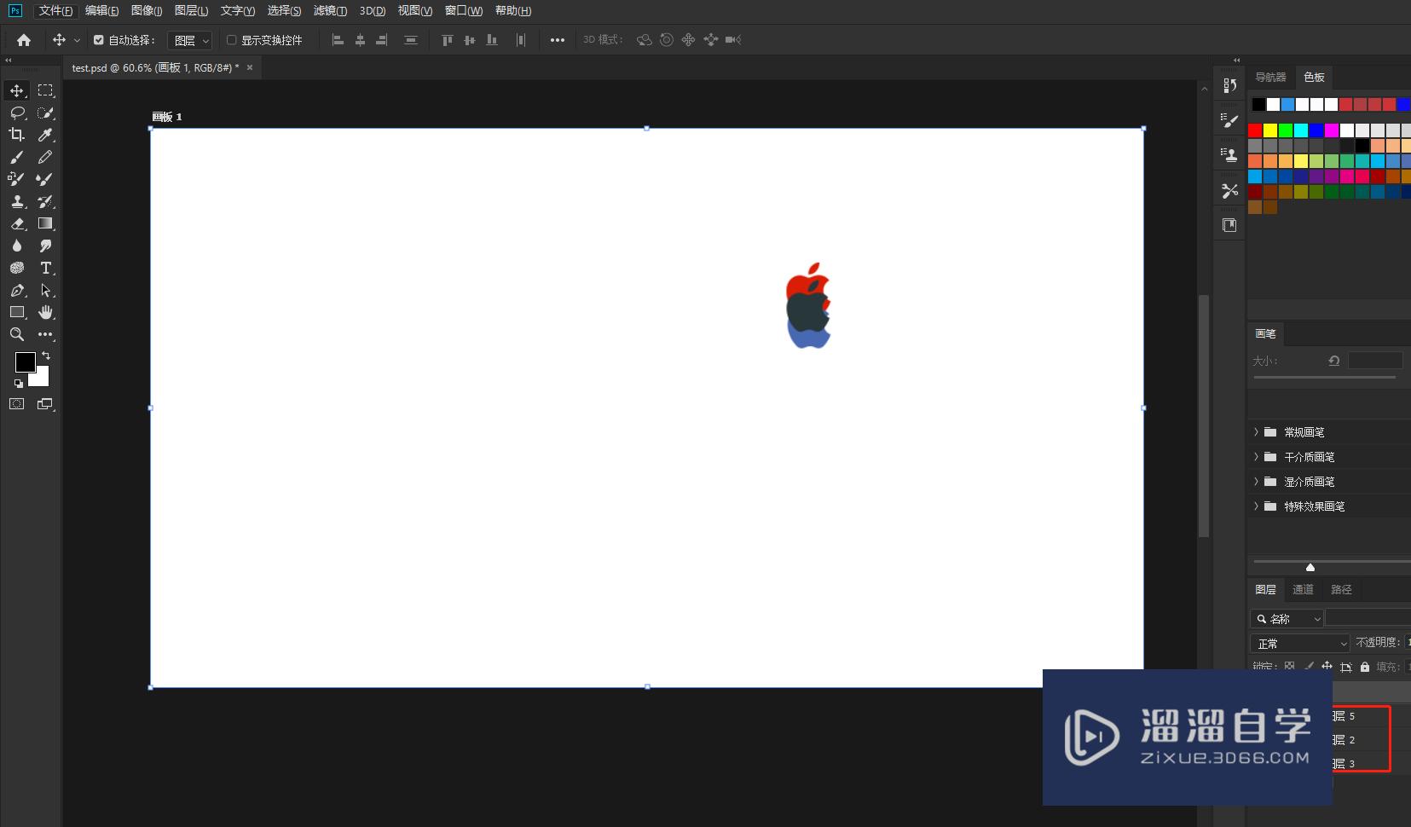1411x827 pixels.
Task: Select the Blur tool drop icon
Action: coord(17,246)
